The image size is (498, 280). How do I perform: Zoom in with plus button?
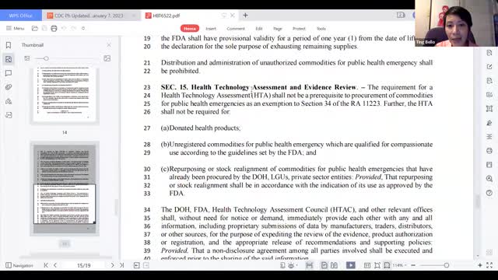tap(480, 265)
